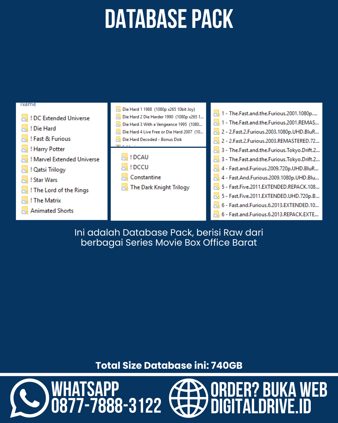Click folder icon next to DCAU
338x423 pixels.
tap(125, 157)
